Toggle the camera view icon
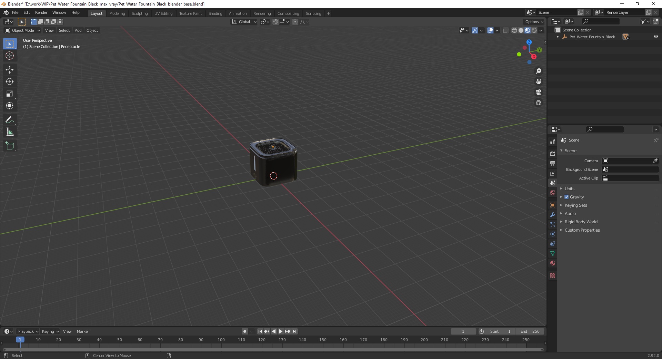 pyautogui.click(x=539, y=92)
